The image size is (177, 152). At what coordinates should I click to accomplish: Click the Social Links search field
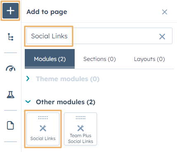coord(99,36)
